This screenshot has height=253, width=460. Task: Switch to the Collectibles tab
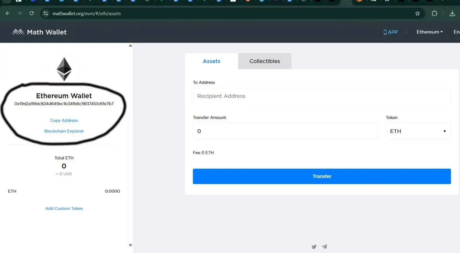[x=265, y=61]
